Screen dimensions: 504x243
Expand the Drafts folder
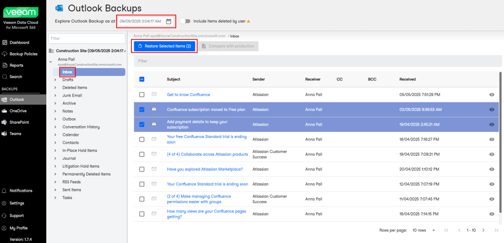(55, 79)
